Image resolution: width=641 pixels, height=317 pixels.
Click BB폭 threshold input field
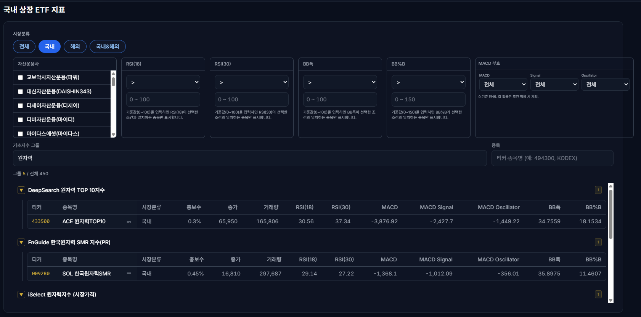[x=340, y=99]
